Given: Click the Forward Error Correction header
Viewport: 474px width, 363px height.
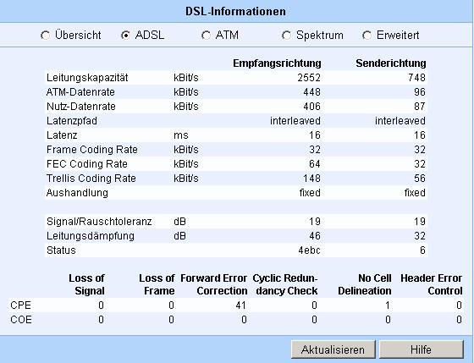Looking at the screenshot, I should [214, 284].
